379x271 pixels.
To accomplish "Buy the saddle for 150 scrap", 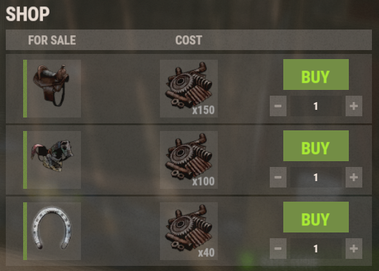I will point(316,74).
